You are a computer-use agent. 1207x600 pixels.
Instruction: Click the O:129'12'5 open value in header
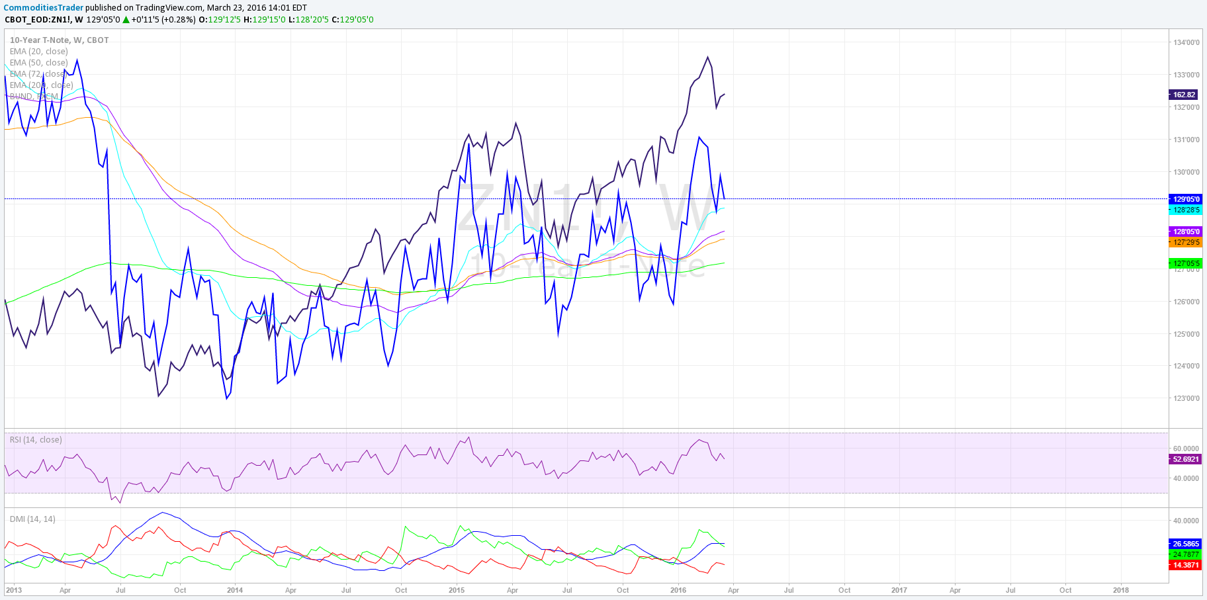tap(220, 19)
